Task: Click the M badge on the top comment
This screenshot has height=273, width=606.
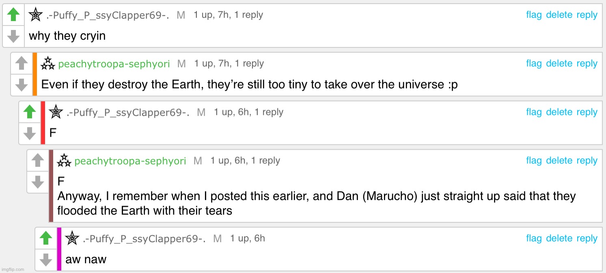Action: click(x=181, y=15)
